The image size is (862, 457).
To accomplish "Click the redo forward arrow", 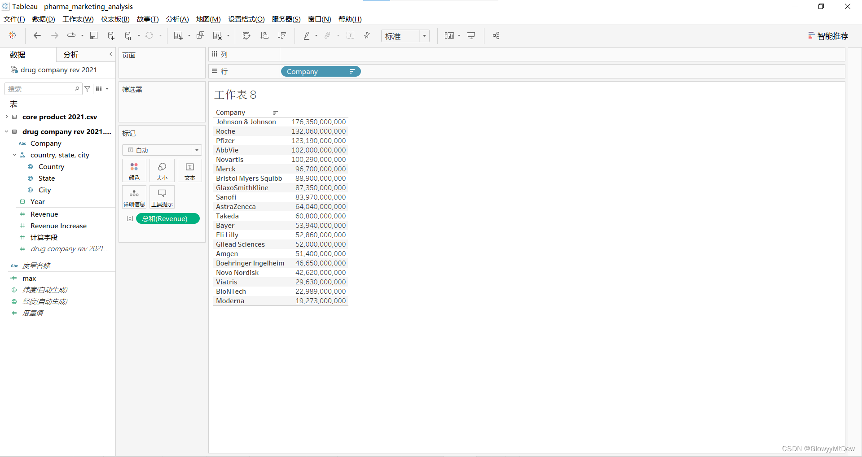I will [x=55, y=35].
